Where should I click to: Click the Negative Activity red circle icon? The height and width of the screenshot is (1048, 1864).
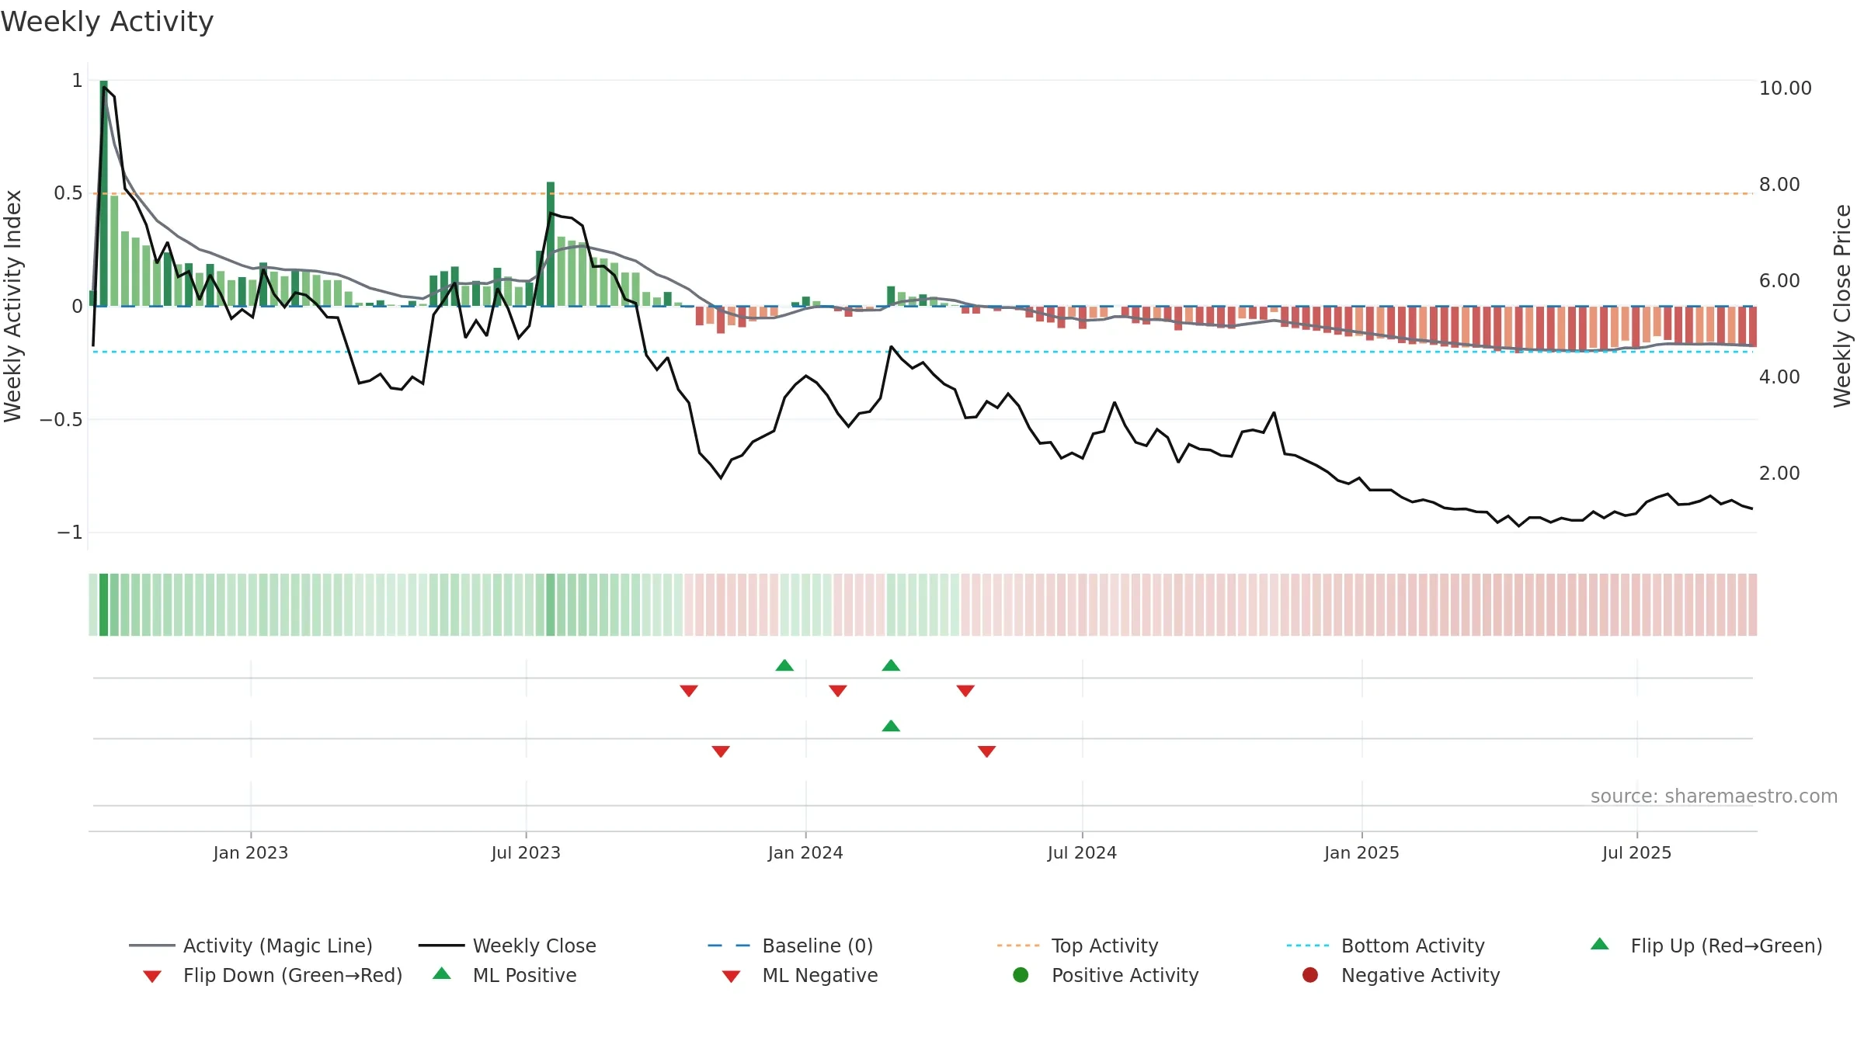point(1310,975)
